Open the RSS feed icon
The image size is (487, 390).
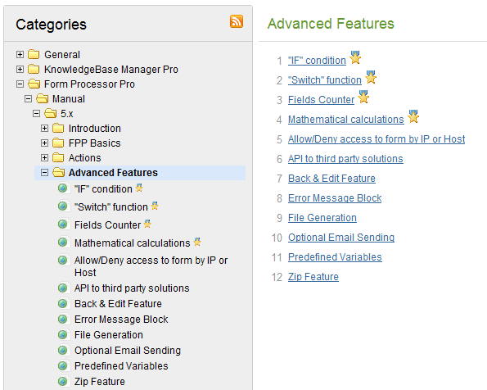[237, 21]
